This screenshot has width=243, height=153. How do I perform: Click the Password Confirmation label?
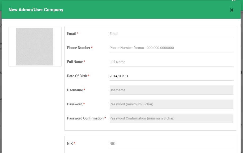click(85, 118)
